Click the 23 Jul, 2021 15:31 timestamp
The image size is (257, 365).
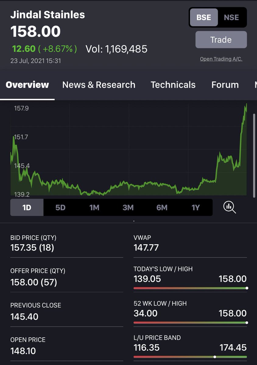tap(36, 61)
